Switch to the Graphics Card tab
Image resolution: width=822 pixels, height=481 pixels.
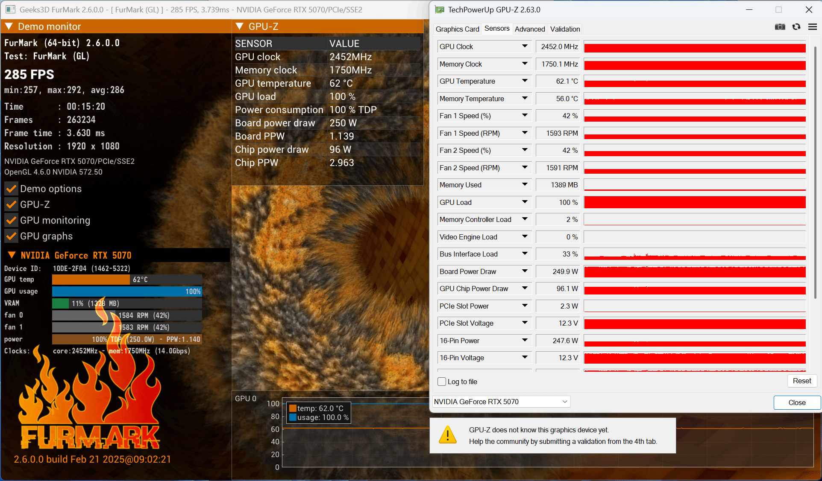(x=457, y=29)
